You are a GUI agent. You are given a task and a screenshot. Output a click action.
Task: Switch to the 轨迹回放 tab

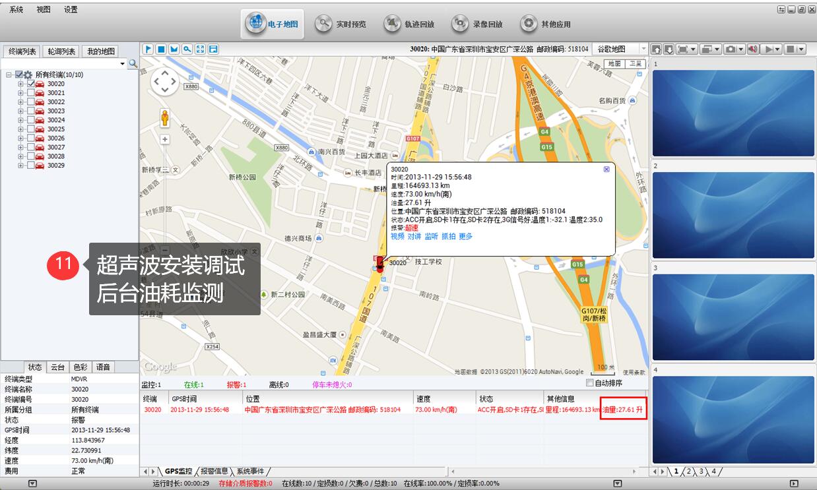click(410, 24)
